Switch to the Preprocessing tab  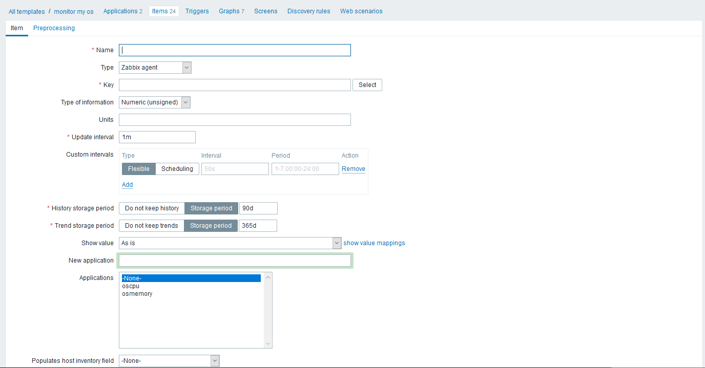pos(54,28)
